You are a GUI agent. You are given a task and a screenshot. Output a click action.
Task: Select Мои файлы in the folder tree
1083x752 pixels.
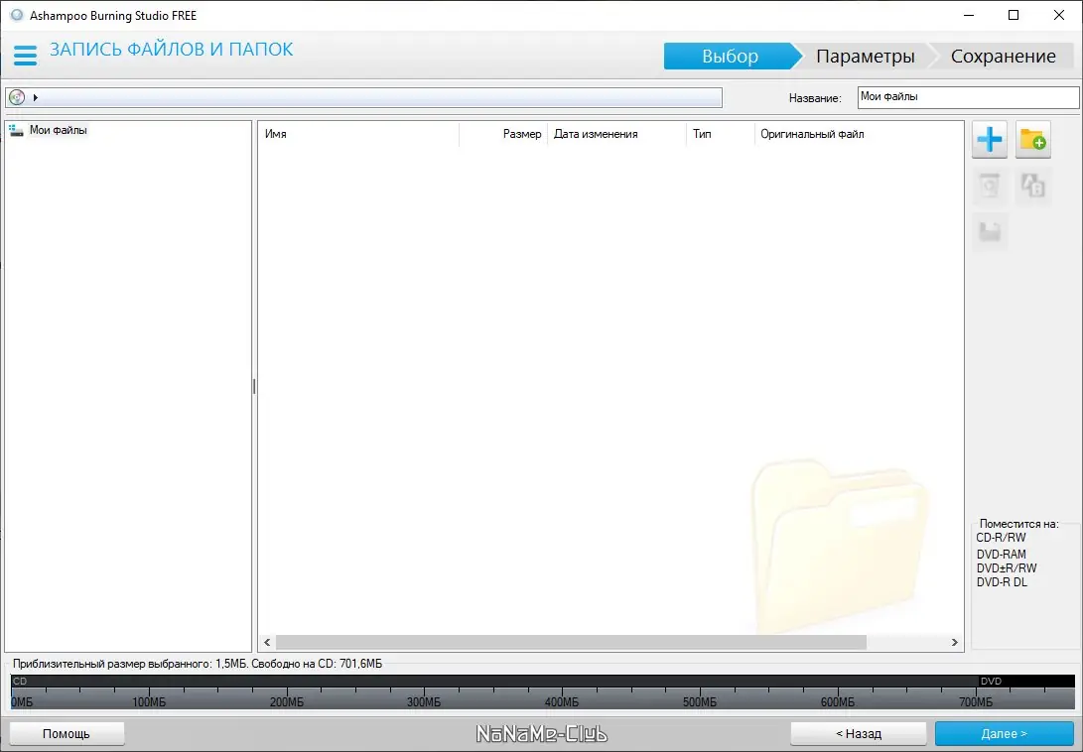pyautogui.click(x=58, y=130)
